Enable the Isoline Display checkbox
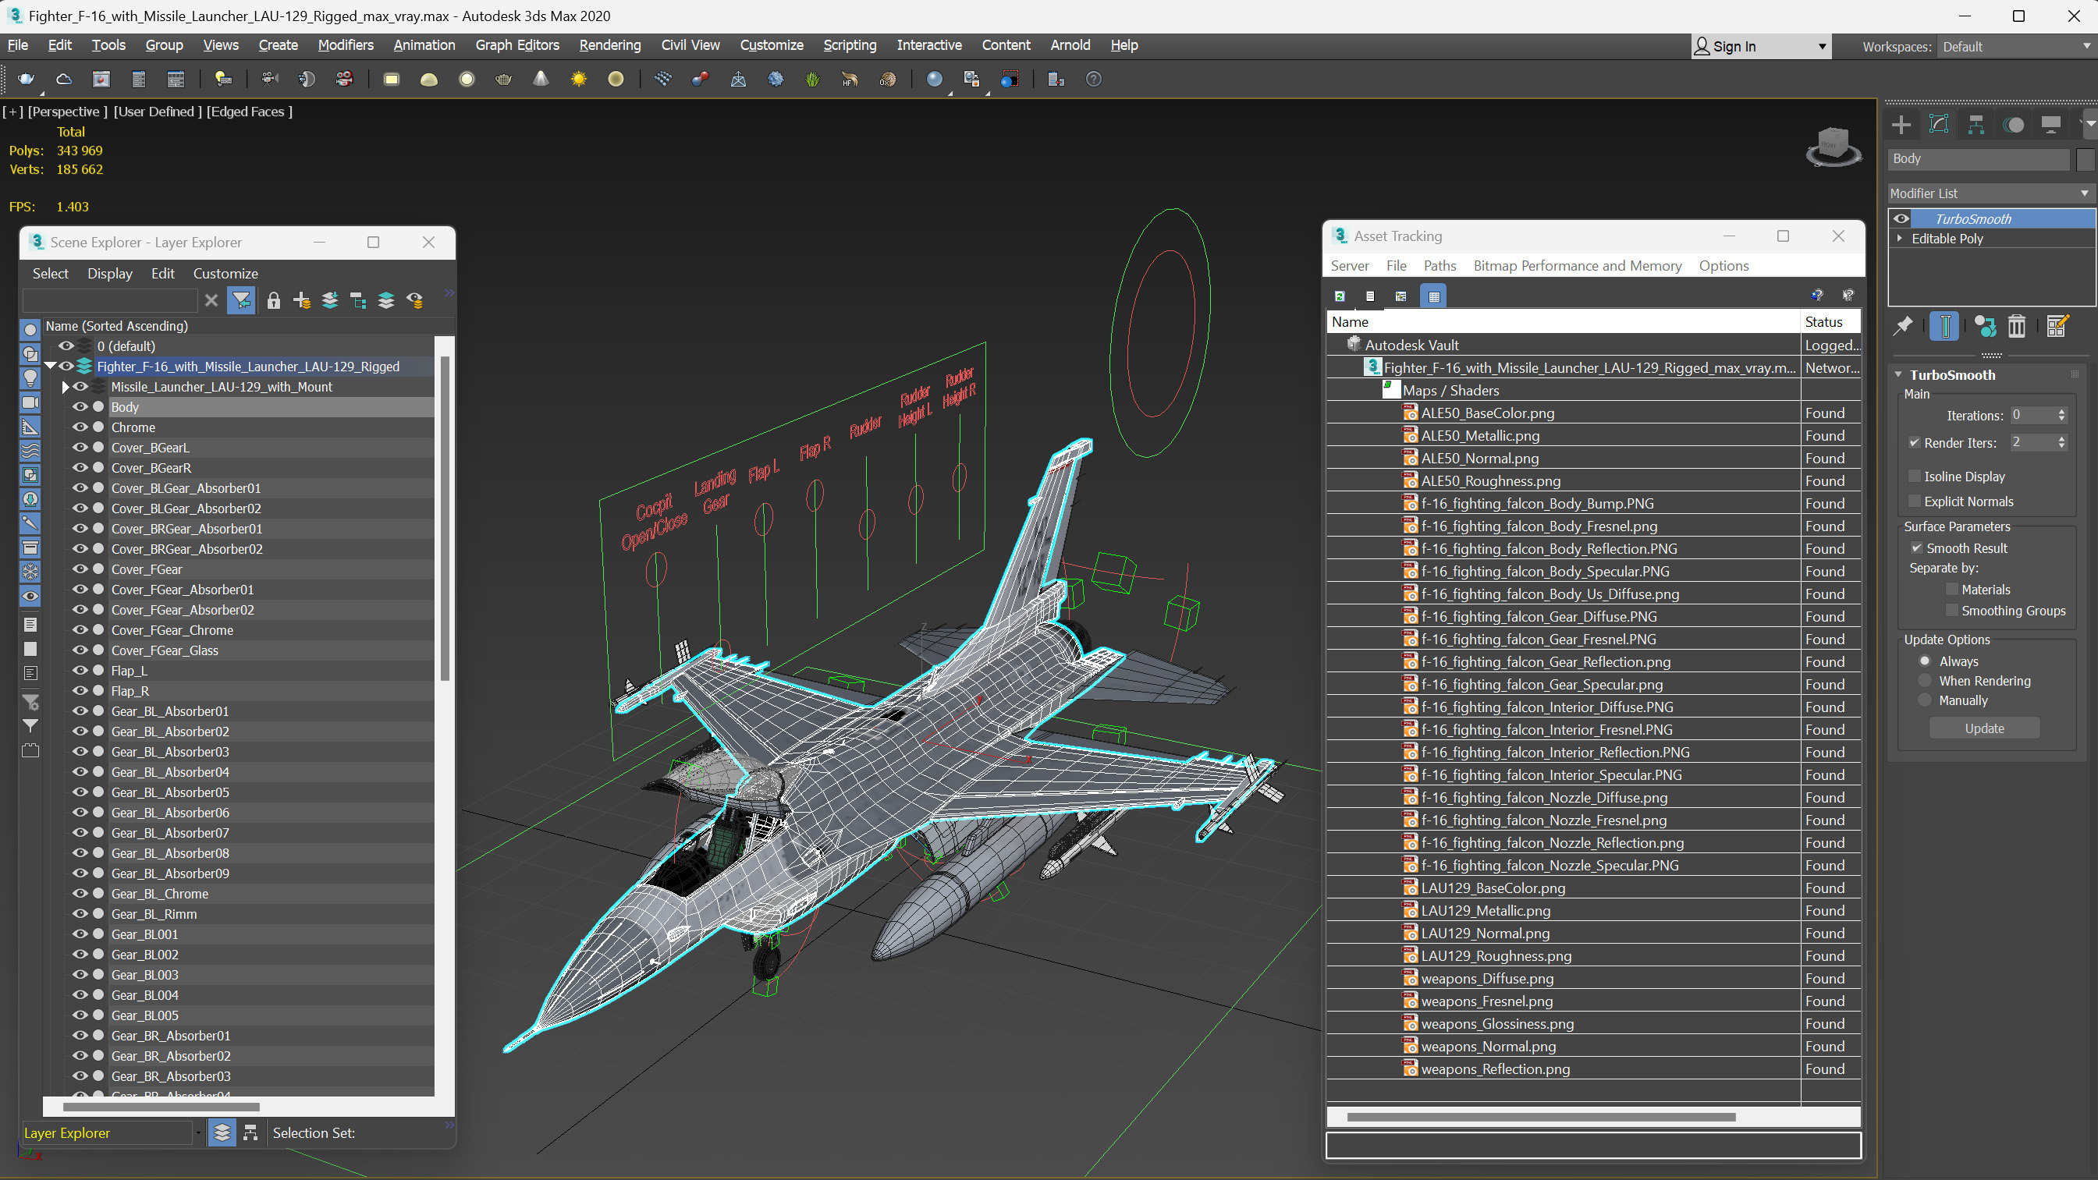The image size is (2098, 1180). 1914,477
